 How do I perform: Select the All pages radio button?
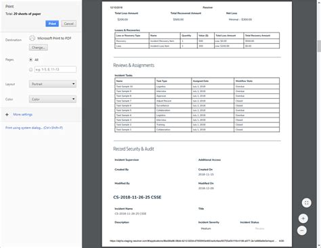[x=31, y=59]
